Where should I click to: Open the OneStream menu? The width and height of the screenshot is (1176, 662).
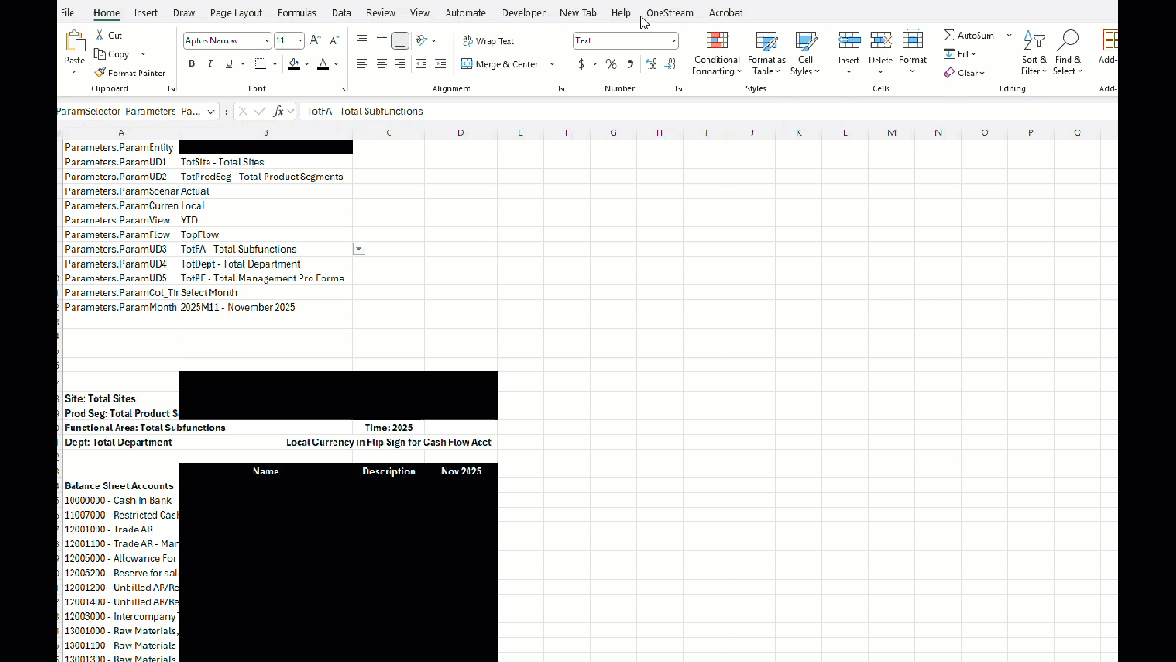[x=669, y=12]
